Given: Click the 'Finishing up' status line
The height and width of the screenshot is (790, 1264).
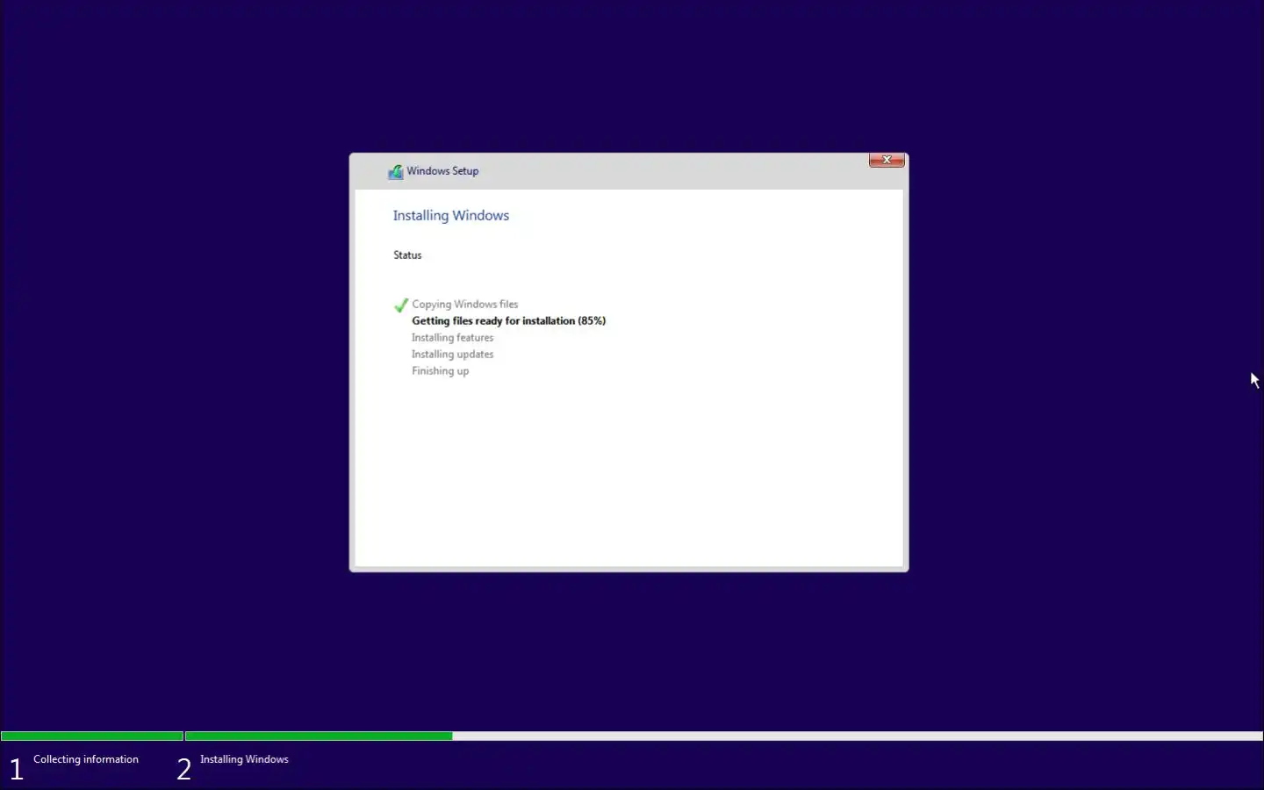Looking at the screenshot, I should click(x=441, y=371).
